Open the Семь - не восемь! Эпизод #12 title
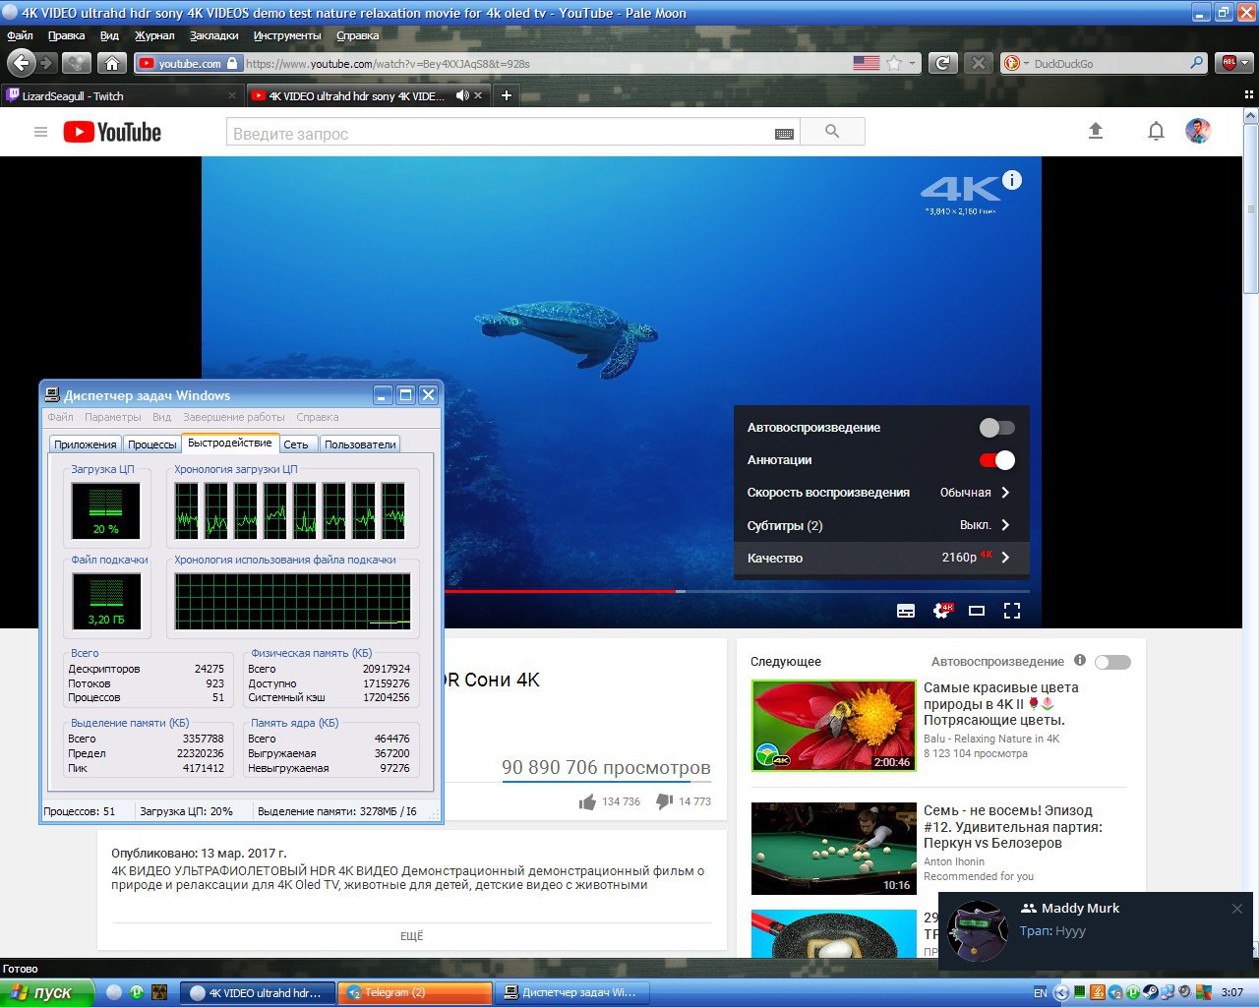 [x=1012, y=827]
